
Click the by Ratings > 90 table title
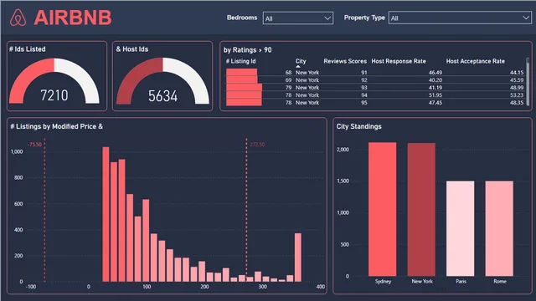pyautogui.click(x=248, y=50)
